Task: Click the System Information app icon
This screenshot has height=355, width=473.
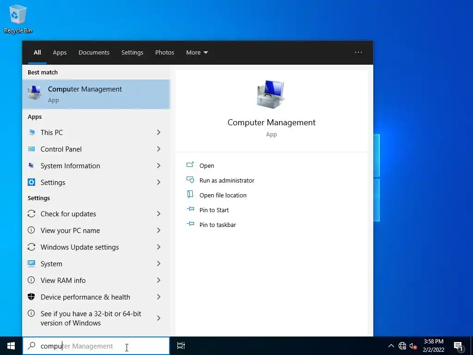Action: (31, 165)
